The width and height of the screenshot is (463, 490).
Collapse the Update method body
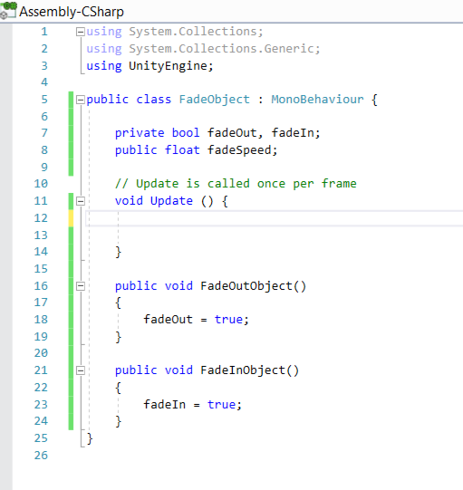(80, 201)
